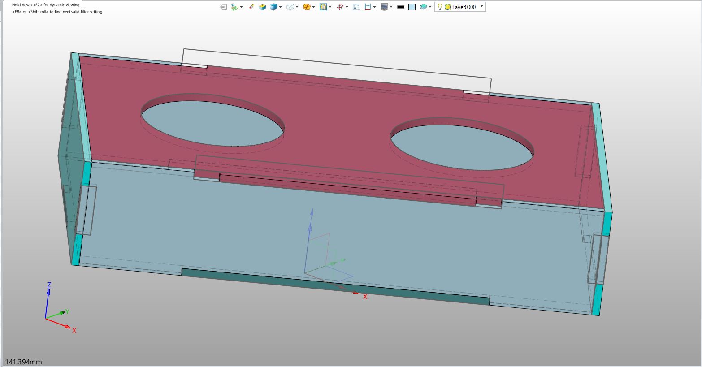The height and width of the screenshot is (367, 702).
Task: Open the Layer0000 dropdown list
Action: (x=482, y=7)
